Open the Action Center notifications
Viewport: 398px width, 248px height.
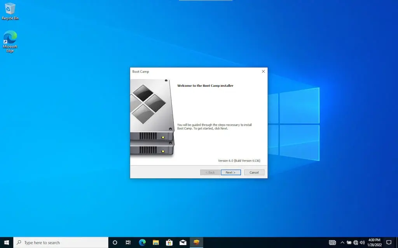click(x=389, y=243)
